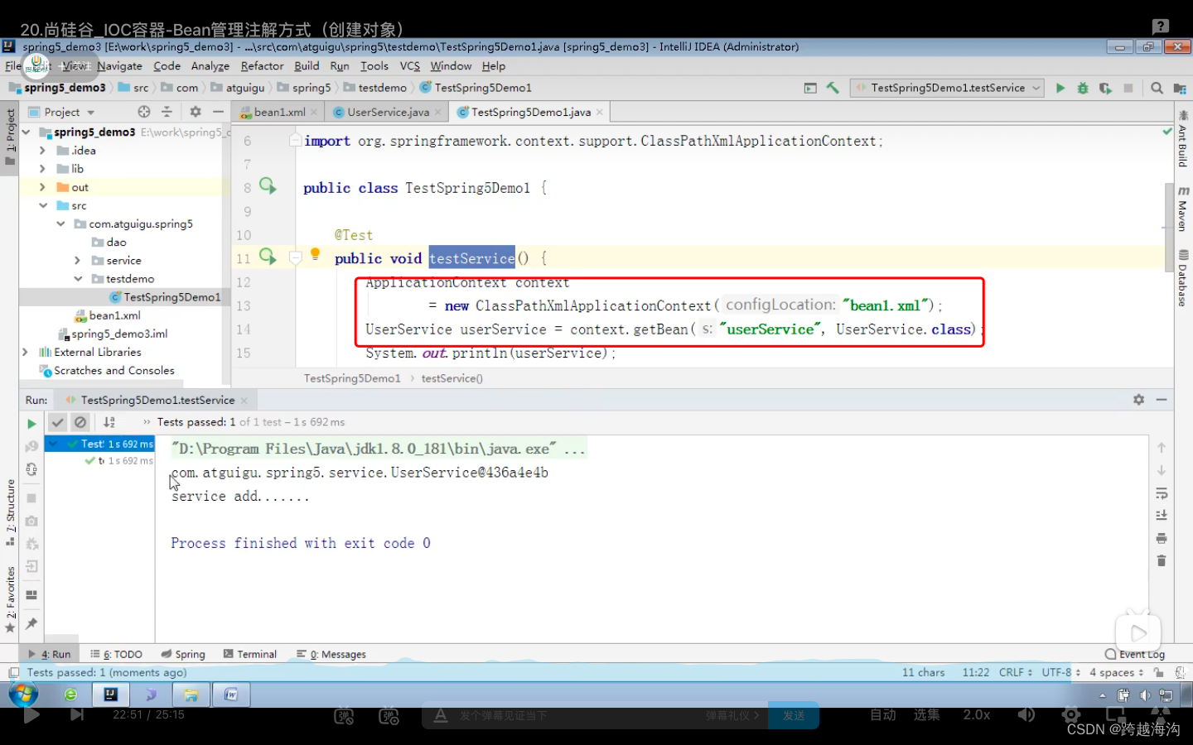Click the run gutter icon beside class TestSpring5Demo1
Image resolution: width=1193 pixels, height=745 pixels.
pyautogui.click(x=268, y=185)
